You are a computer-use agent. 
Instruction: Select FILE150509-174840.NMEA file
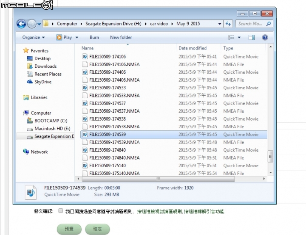coord(114,158)
